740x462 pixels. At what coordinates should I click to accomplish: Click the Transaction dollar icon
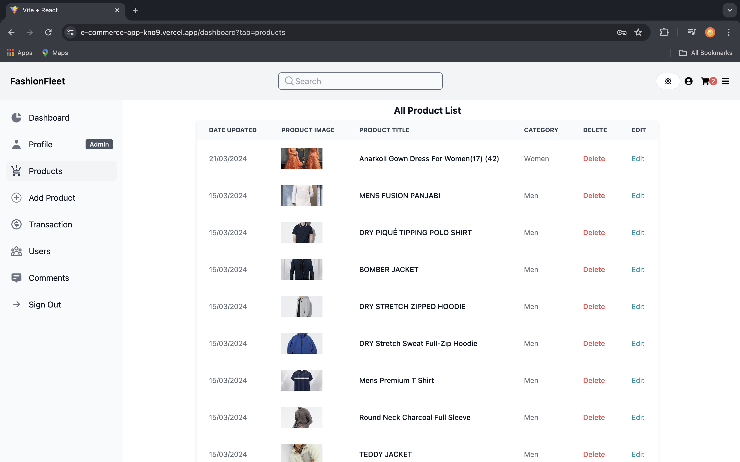[16, 224]
